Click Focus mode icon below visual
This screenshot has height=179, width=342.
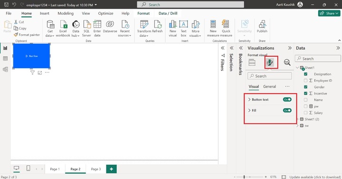click(40, 73)
